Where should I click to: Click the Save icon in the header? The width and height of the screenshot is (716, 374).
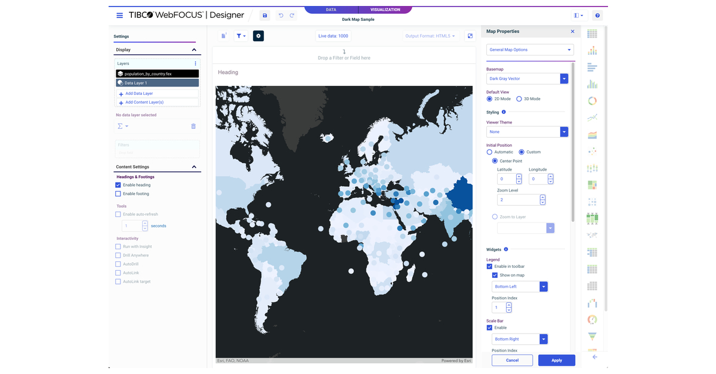[266, 16]
